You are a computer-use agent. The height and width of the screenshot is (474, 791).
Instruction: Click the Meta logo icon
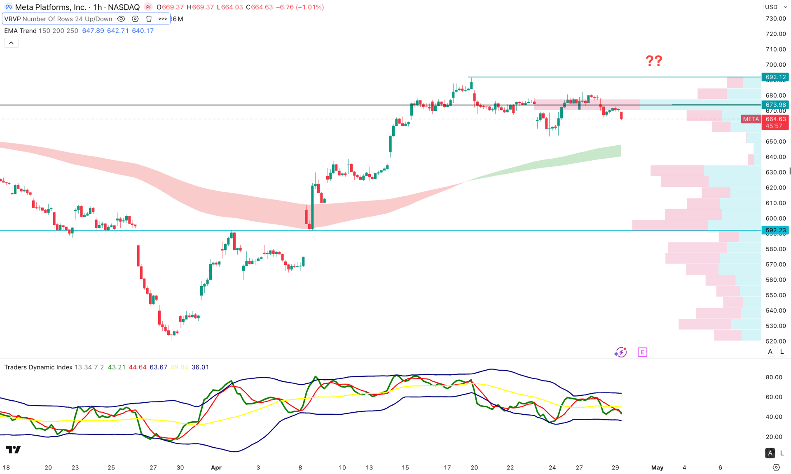coord(8,7)
